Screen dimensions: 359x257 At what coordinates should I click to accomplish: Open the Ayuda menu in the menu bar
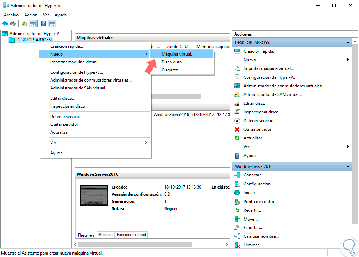click(61, 15)
